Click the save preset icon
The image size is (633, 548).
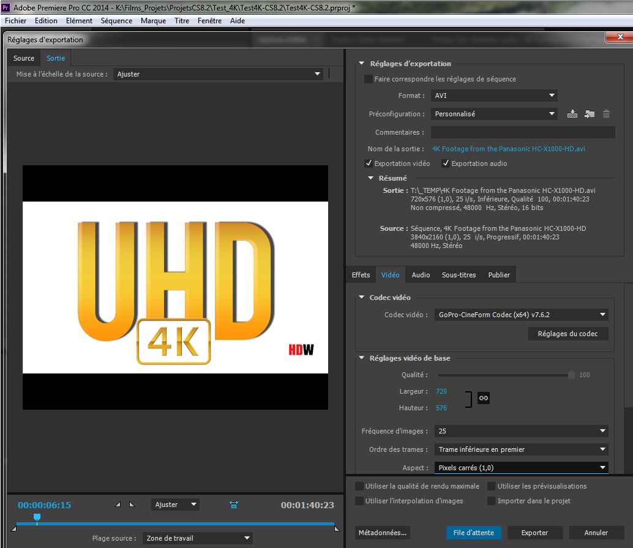(572, 114)
